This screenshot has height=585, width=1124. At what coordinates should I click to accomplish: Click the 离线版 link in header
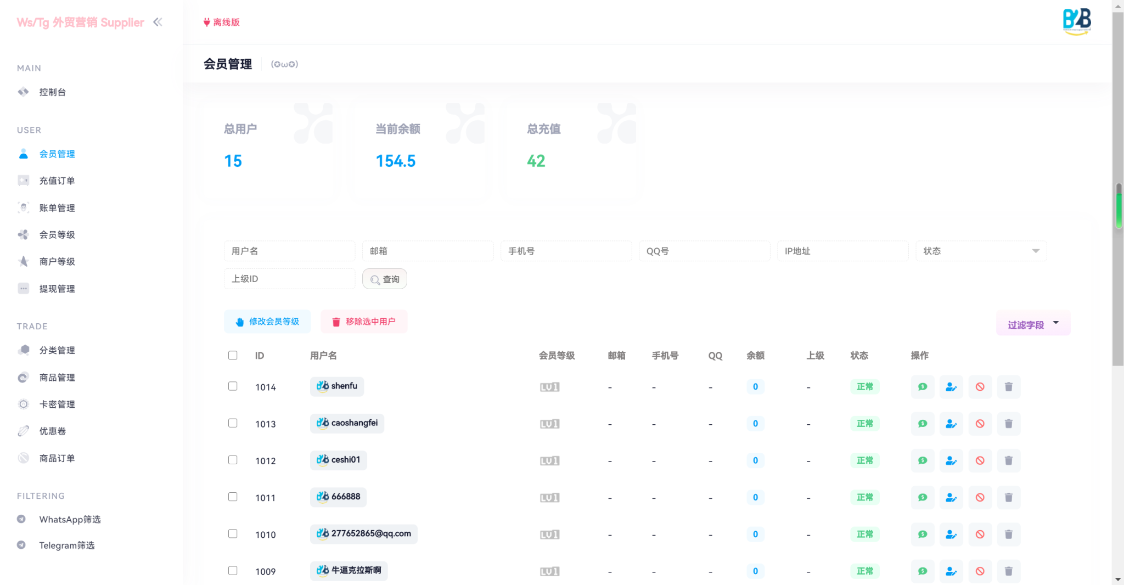coord(222,22)
